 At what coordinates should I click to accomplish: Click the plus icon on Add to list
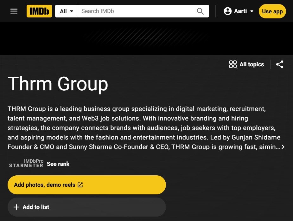coord(16,207)
